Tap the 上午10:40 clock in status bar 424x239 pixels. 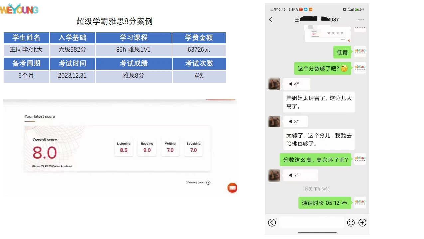[278, 9]
